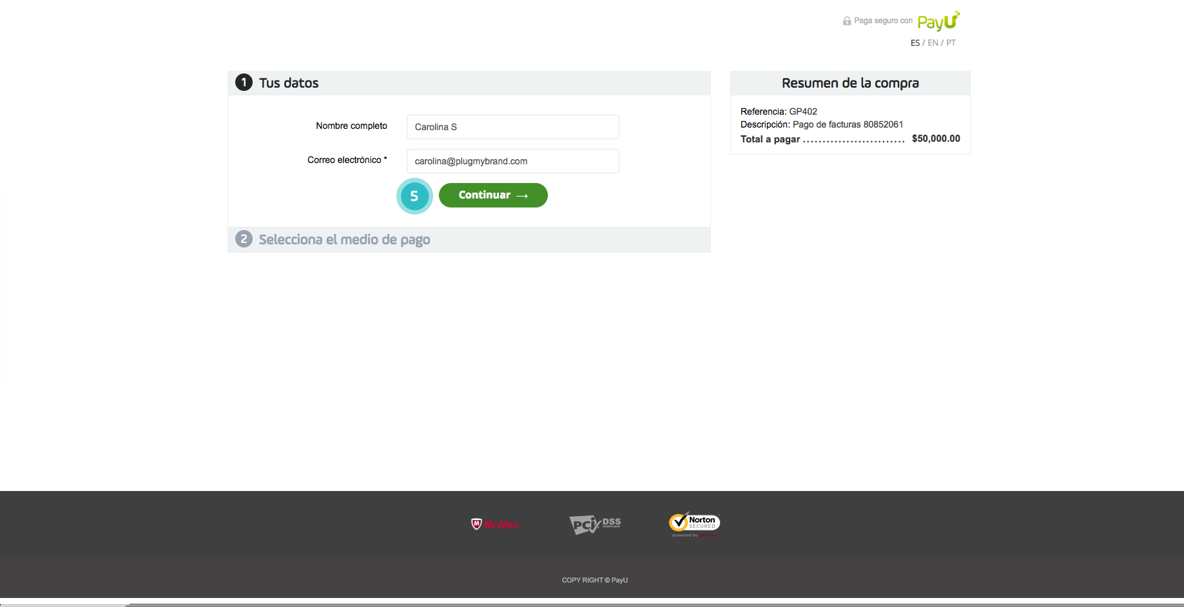The height and width of the screenshot is (607, 1184).
Task: Click inside the 'Nombre completo' field
Action: click(512, 127)
